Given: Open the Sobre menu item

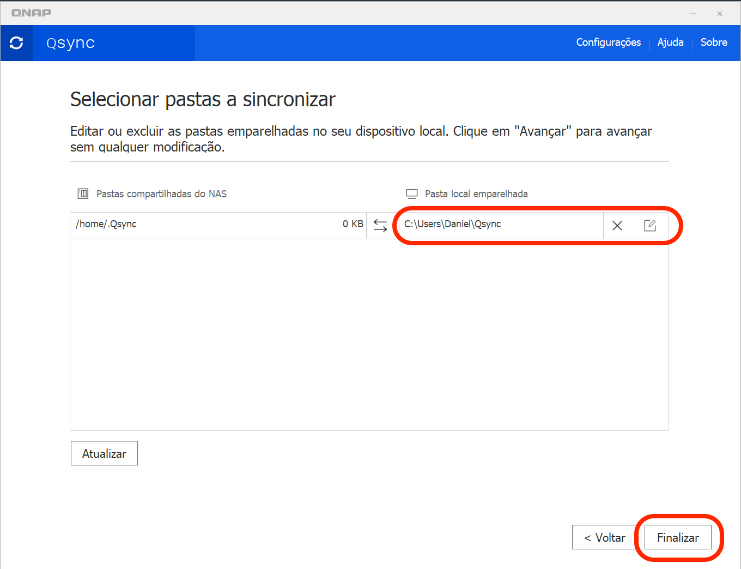Looking at the screenshot, I should tap(714, 43).
